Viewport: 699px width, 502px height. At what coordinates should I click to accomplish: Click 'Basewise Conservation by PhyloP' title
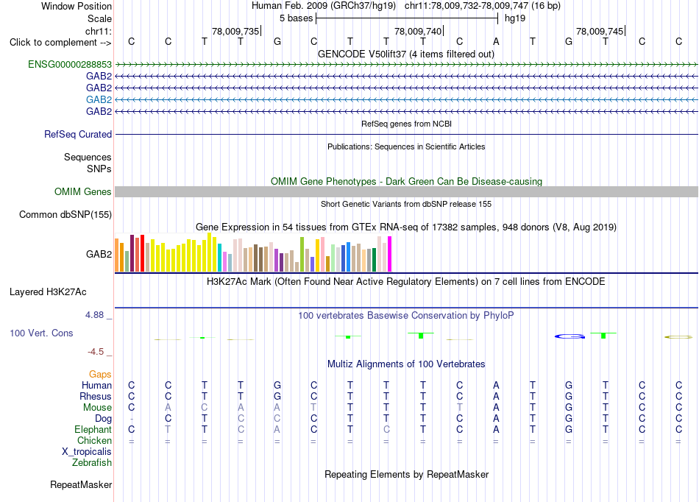coord(406,316)
